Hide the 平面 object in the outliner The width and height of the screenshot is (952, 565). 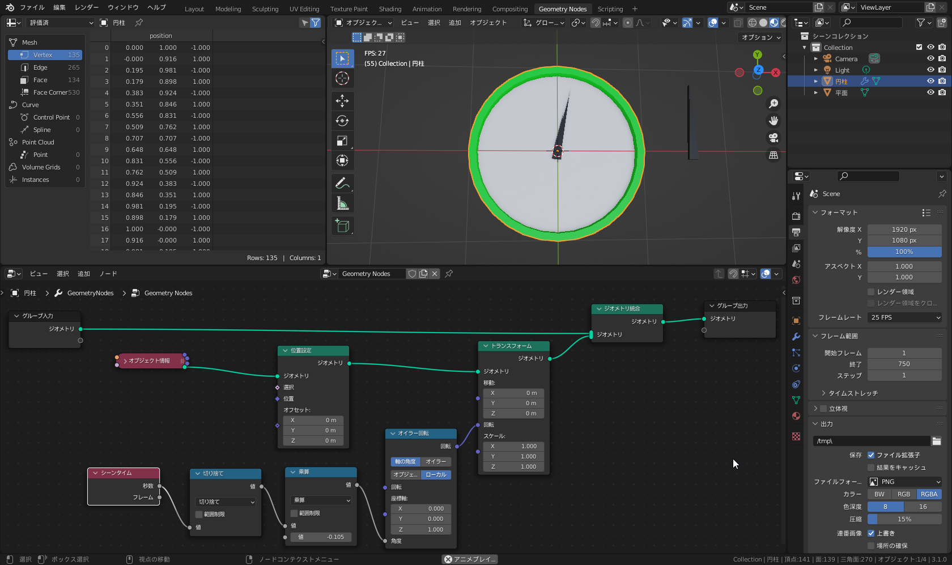click(930, 93)
